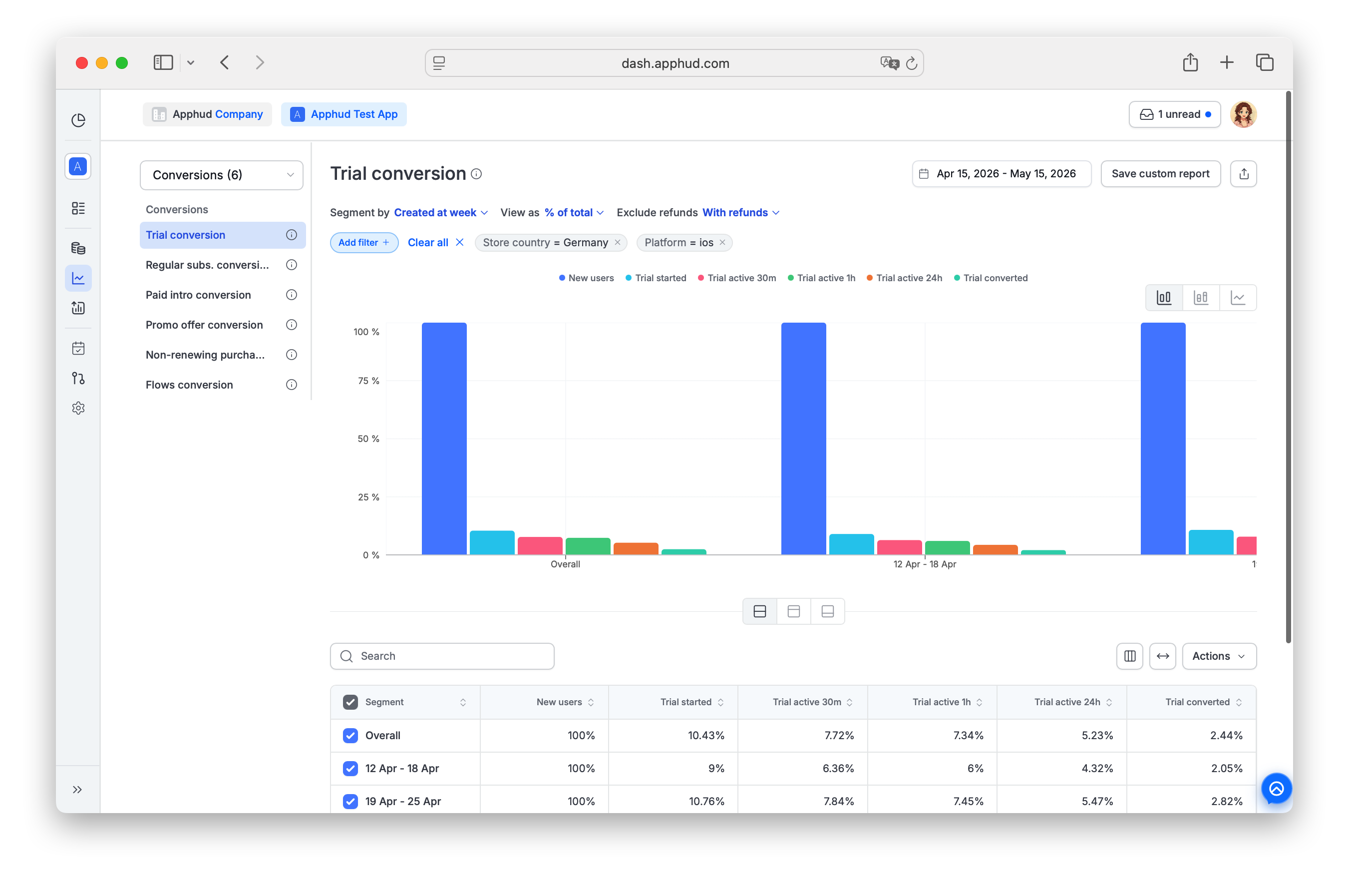Image resolution: width=1349 pixels, height=888 pixels.
Task: Switch to stacked bar chart view
Action: point(1201,298)
